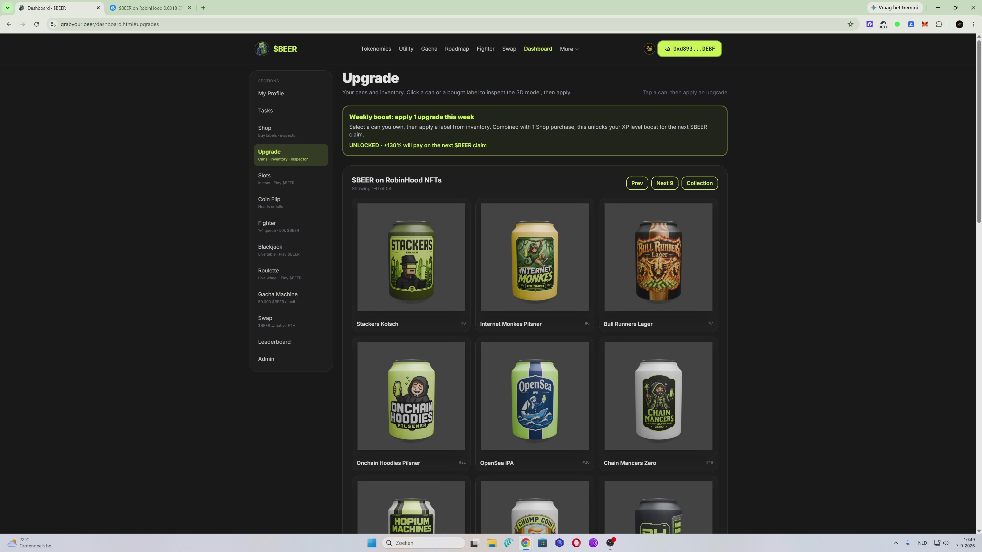Select the Upgrade sidebar section
This screenshot has height=552, width=982.
(291, 155)
